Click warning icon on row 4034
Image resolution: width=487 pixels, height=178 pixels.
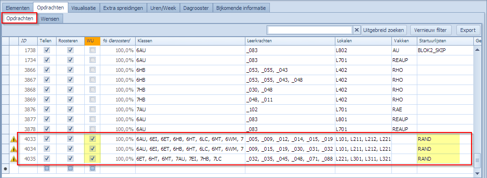tap(14, 149)
